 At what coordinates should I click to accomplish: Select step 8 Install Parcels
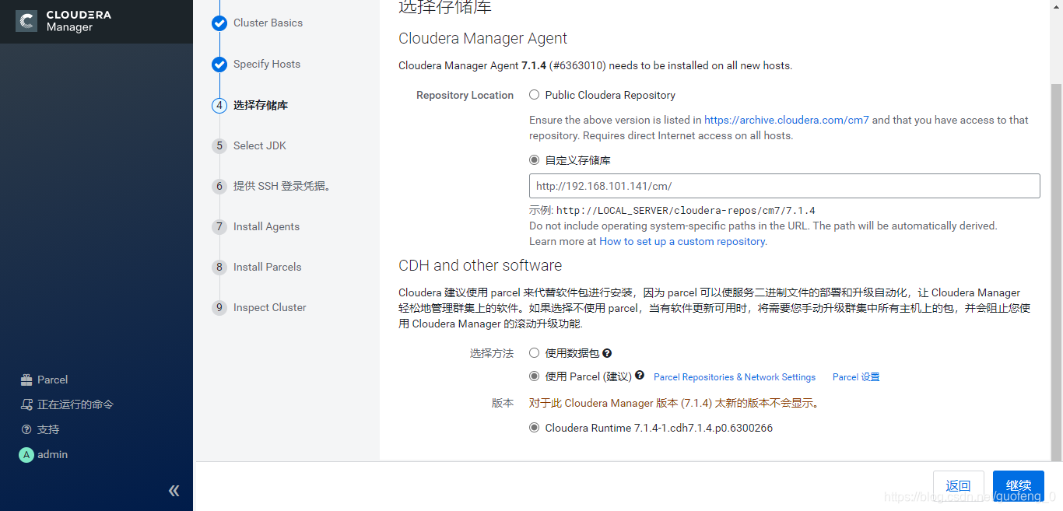pyautogui.click(x=267, y=267)
